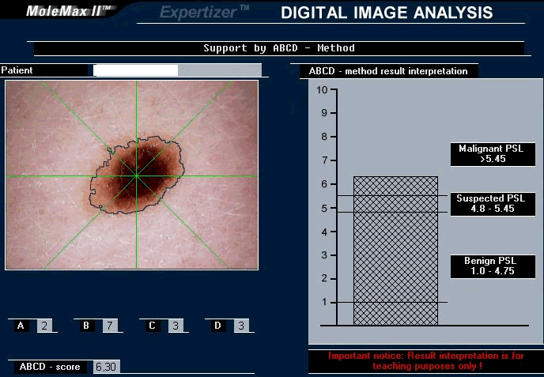Click the D parameter label

click(217, 326)
